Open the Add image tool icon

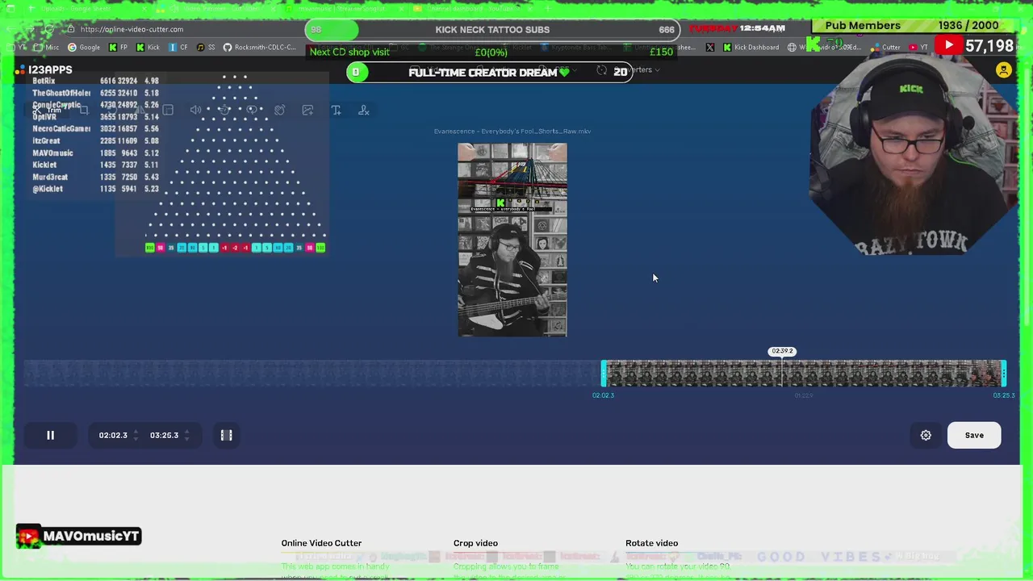coord(307,110)
